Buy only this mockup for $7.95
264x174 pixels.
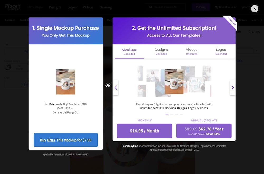click(66, 140)
